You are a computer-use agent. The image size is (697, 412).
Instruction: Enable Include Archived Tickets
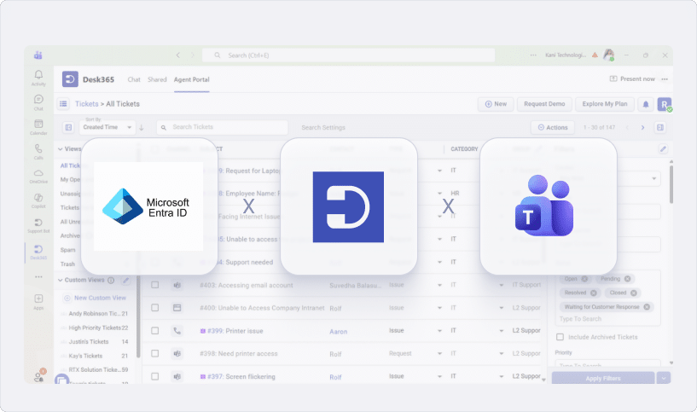tap(561, 337)
